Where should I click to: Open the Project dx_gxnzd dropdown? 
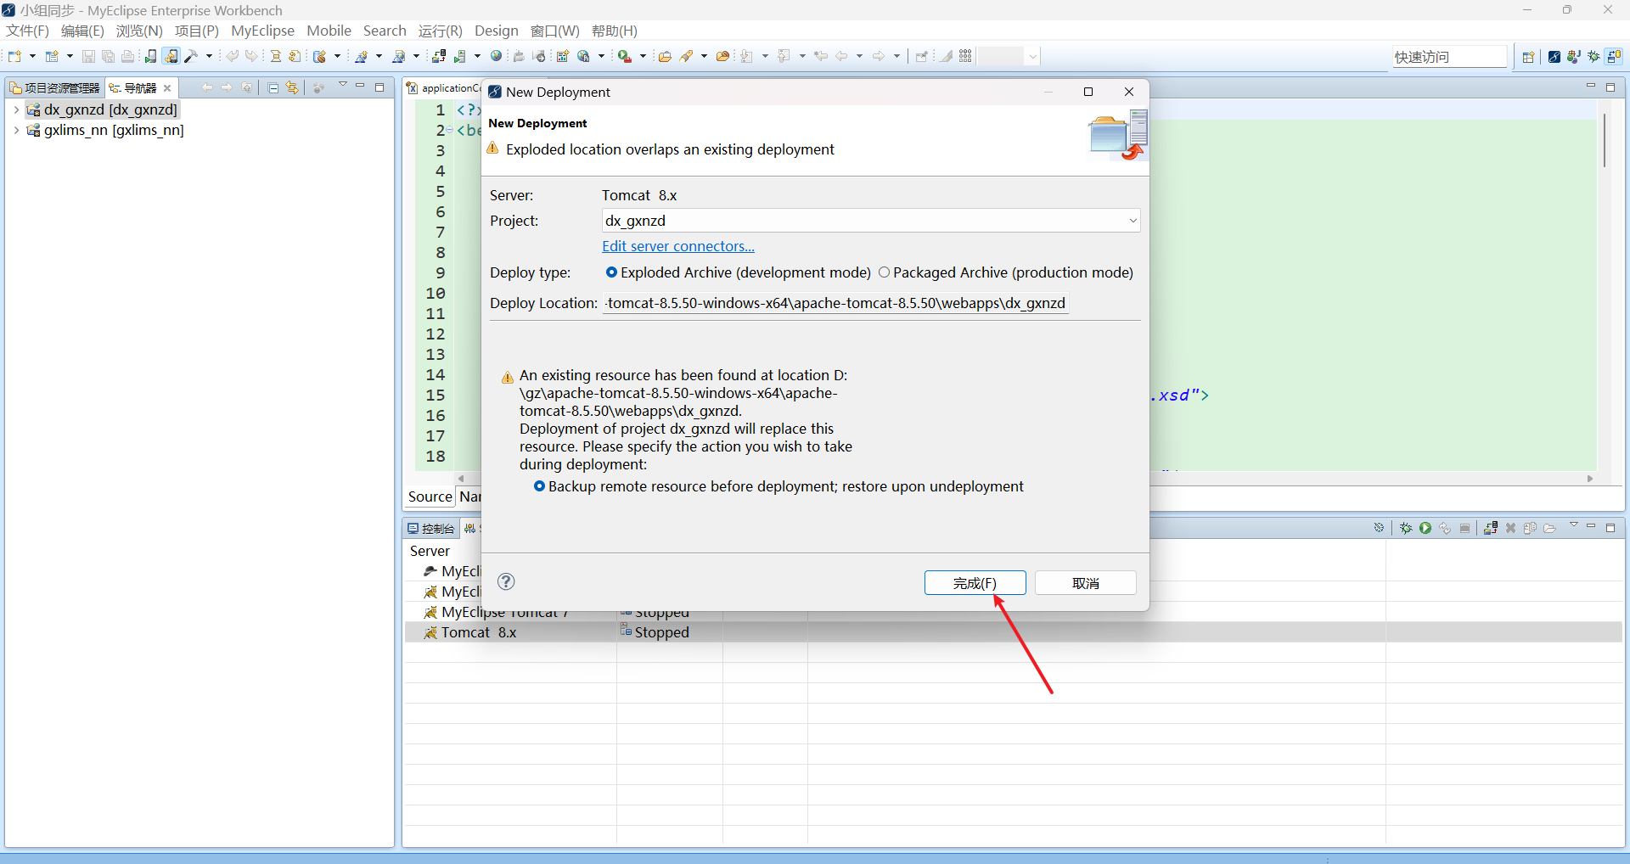(1133, 221)
